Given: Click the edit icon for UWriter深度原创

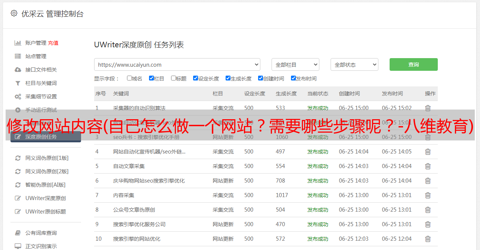Looking at the screenshot, I should [x=18, y=198].
